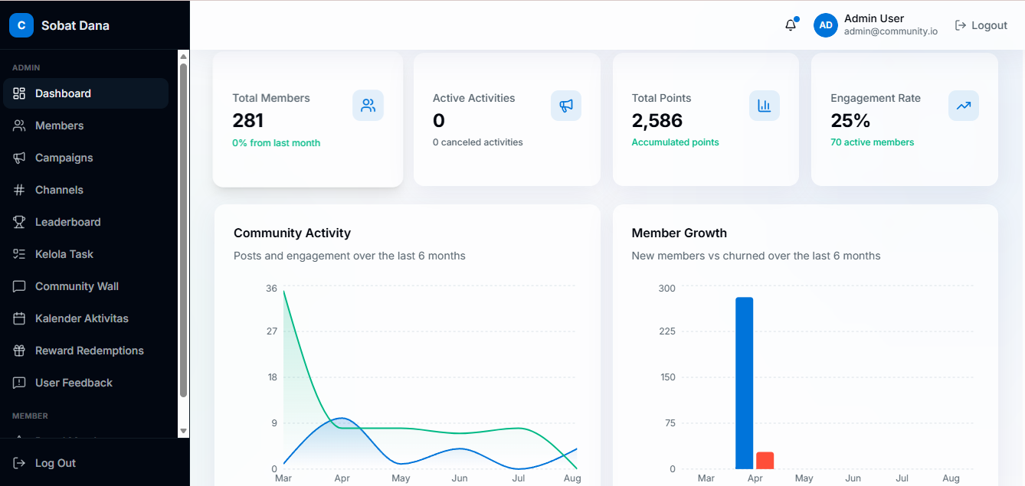Image resolution: width=1025 pixels, height=486 pixels.
Task: Click the Logout button in header
Action: [981, 25]
